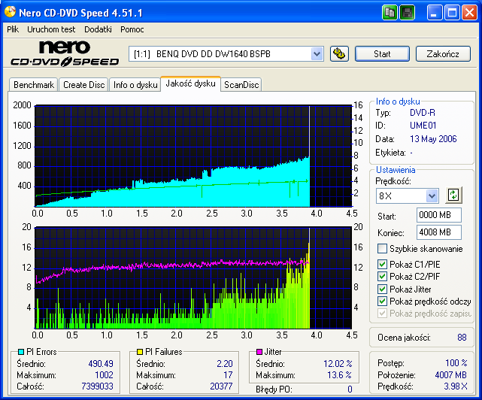Image resolution: width=482 pixels, height=400 pixels.
Task: Switch to the Benchmark tab
Action: [34, 85]
